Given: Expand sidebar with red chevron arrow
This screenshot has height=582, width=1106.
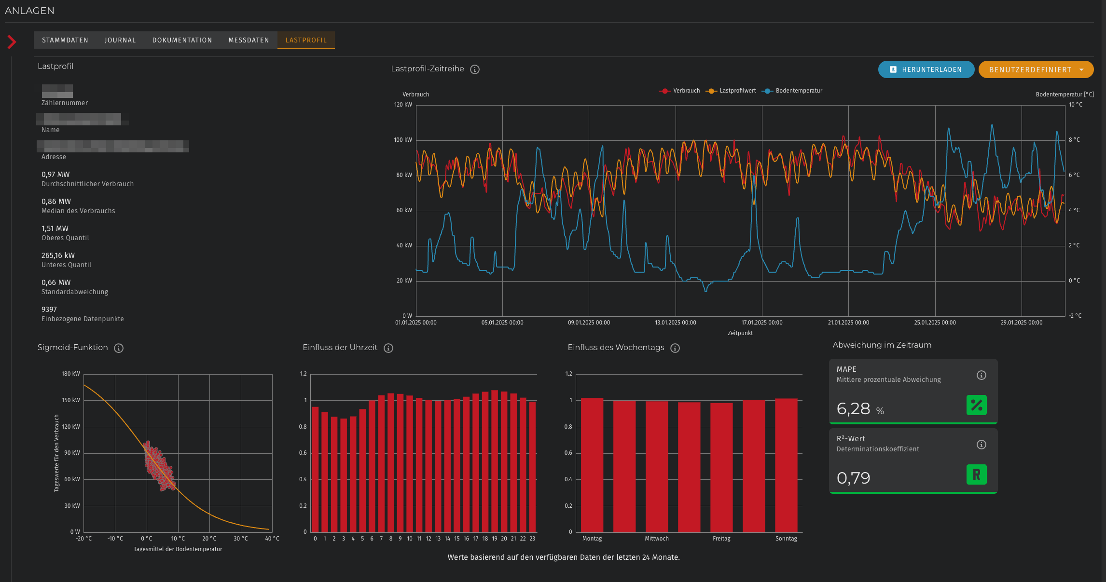Looking at the screenshot, I should [12, 42].
